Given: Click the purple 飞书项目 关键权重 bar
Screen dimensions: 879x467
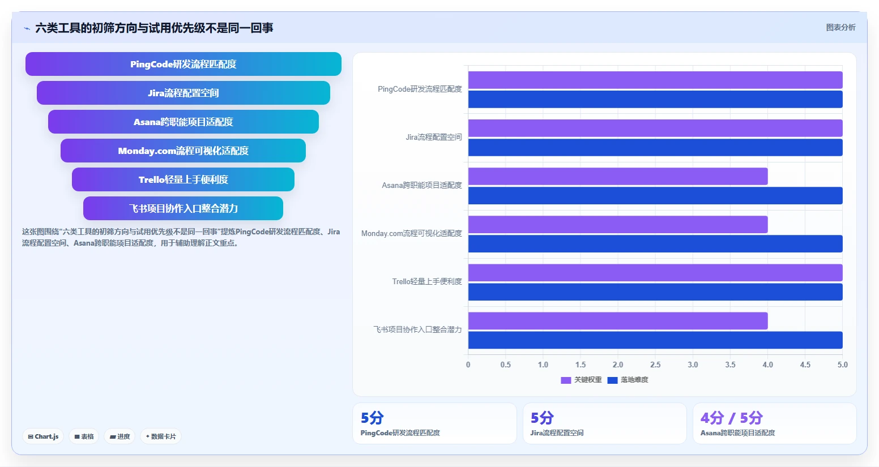Looking at the screenshot, I should (x=618, y=320).
